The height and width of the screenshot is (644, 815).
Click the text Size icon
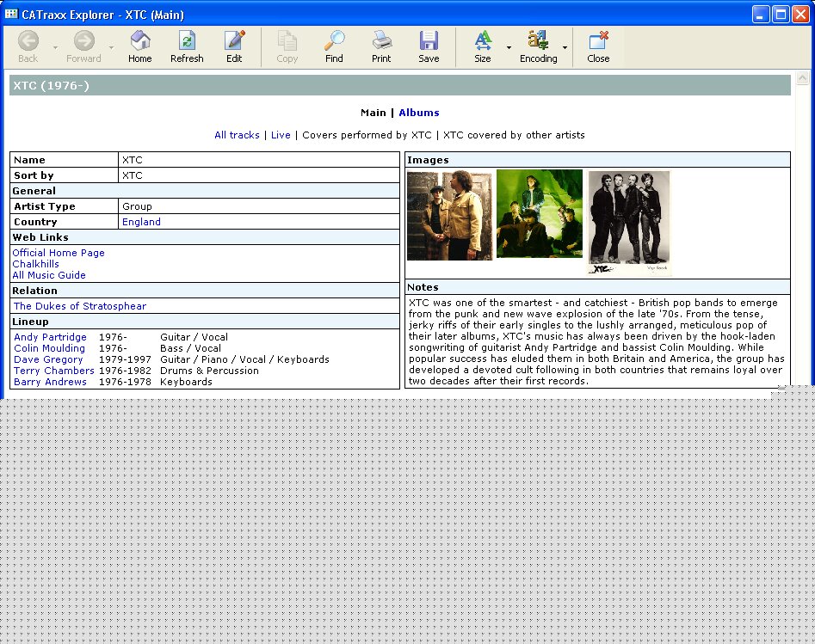[x=482, y=41]
